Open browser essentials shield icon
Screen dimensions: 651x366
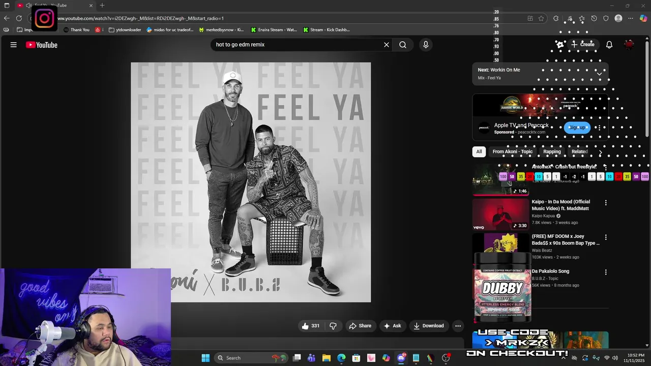(x=606, y=18)
